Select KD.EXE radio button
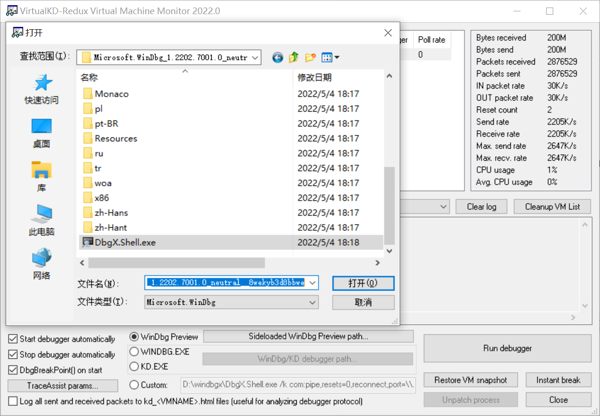The width and height of the screenshot is (600, 416). (x=134, y=366)
